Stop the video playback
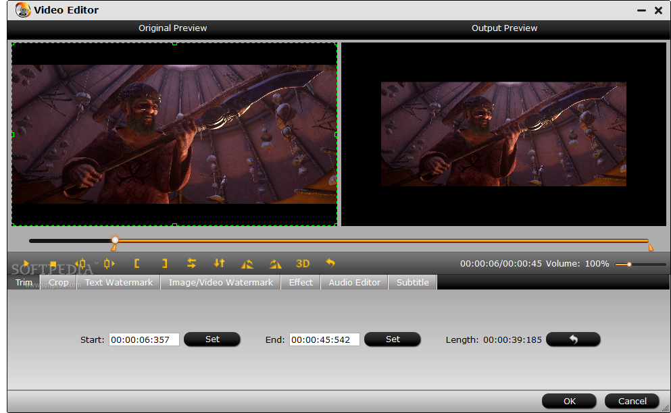 [x=53, y=264]
